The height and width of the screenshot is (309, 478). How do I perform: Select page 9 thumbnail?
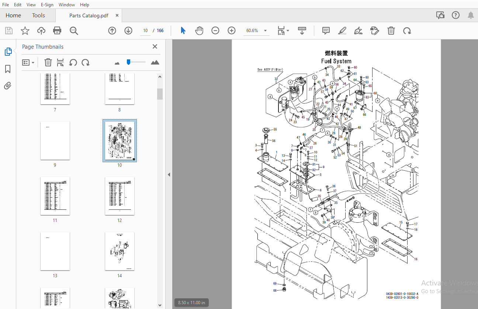click(x=55, y=140)
